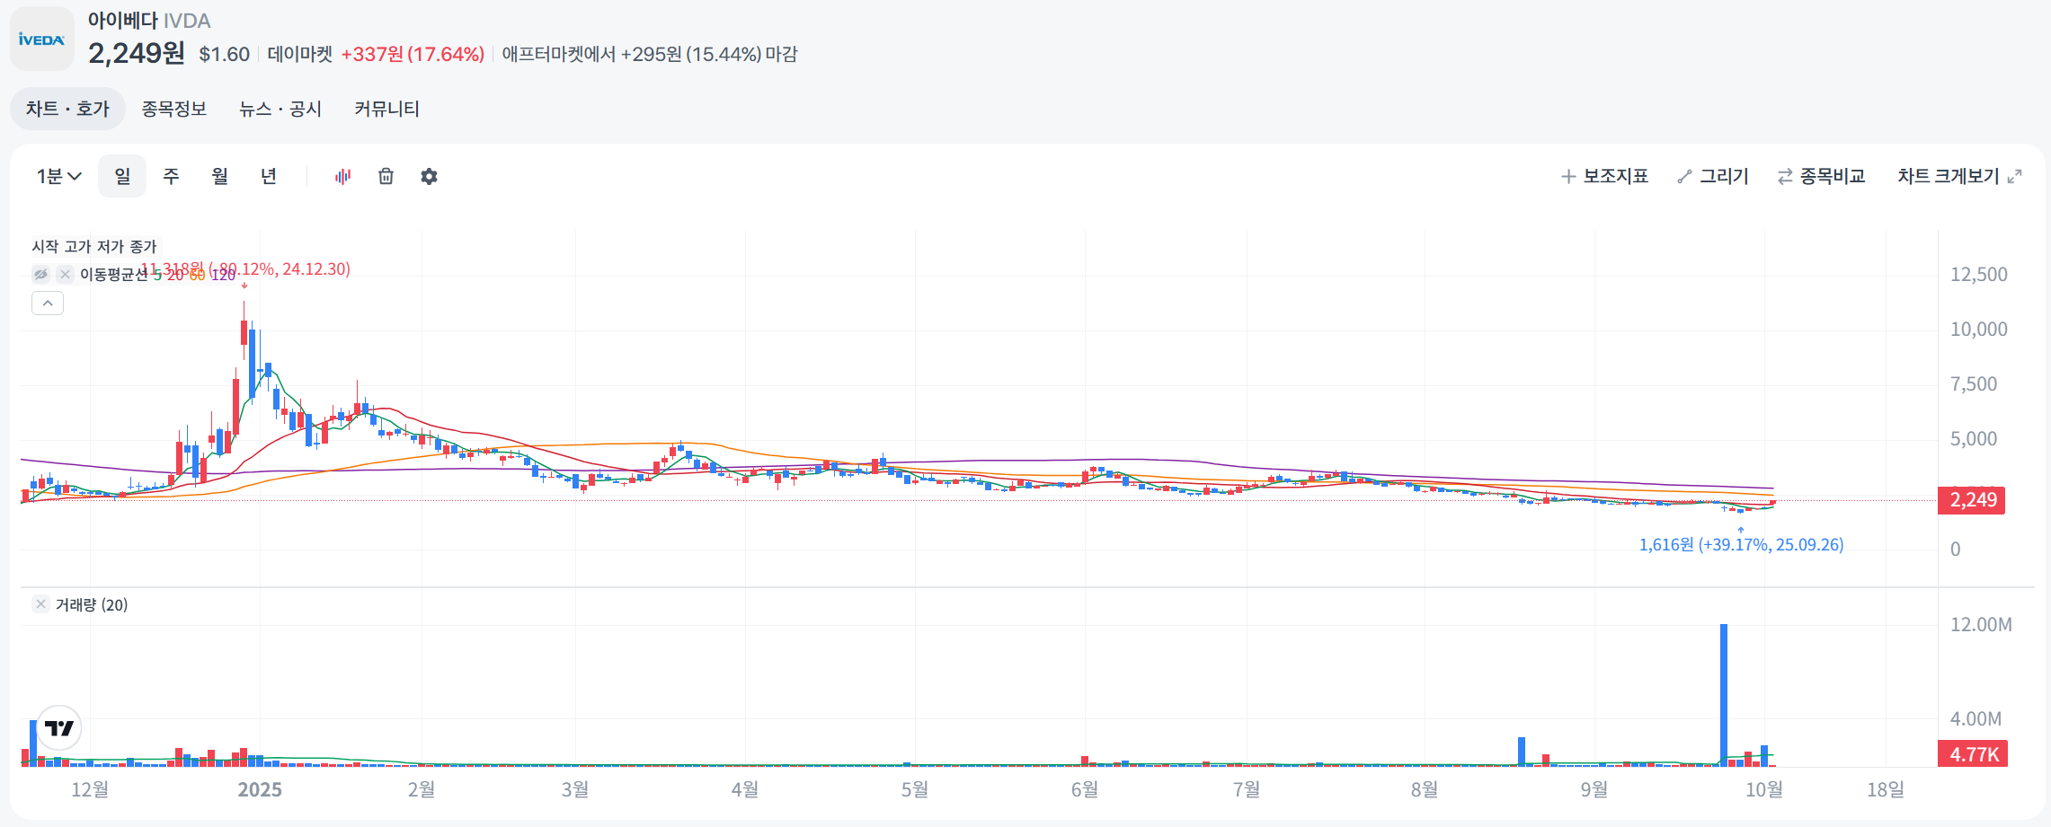Hide the moving average indicator eye icon
The image size is (2051, 827).
[40, 275]
